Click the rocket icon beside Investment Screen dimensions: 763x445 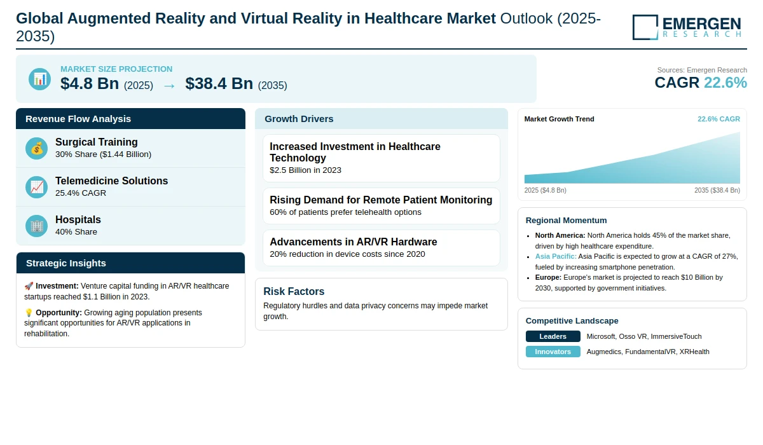point(29,287)
